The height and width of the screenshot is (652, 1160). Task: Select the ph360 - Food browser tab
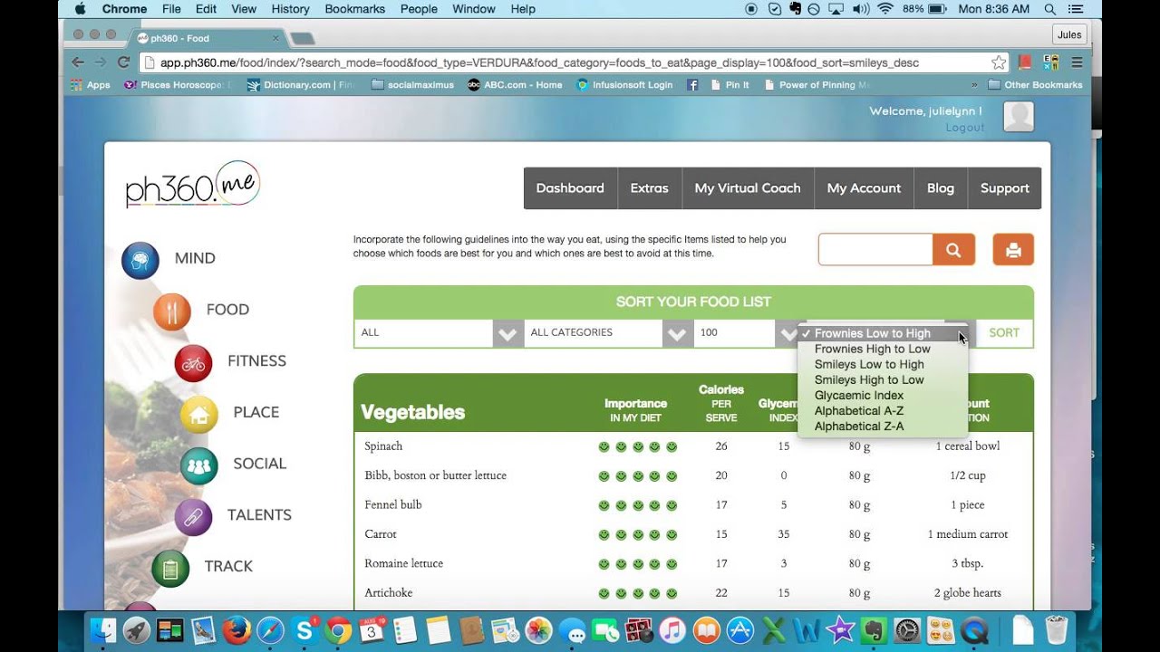coord(208,38)
